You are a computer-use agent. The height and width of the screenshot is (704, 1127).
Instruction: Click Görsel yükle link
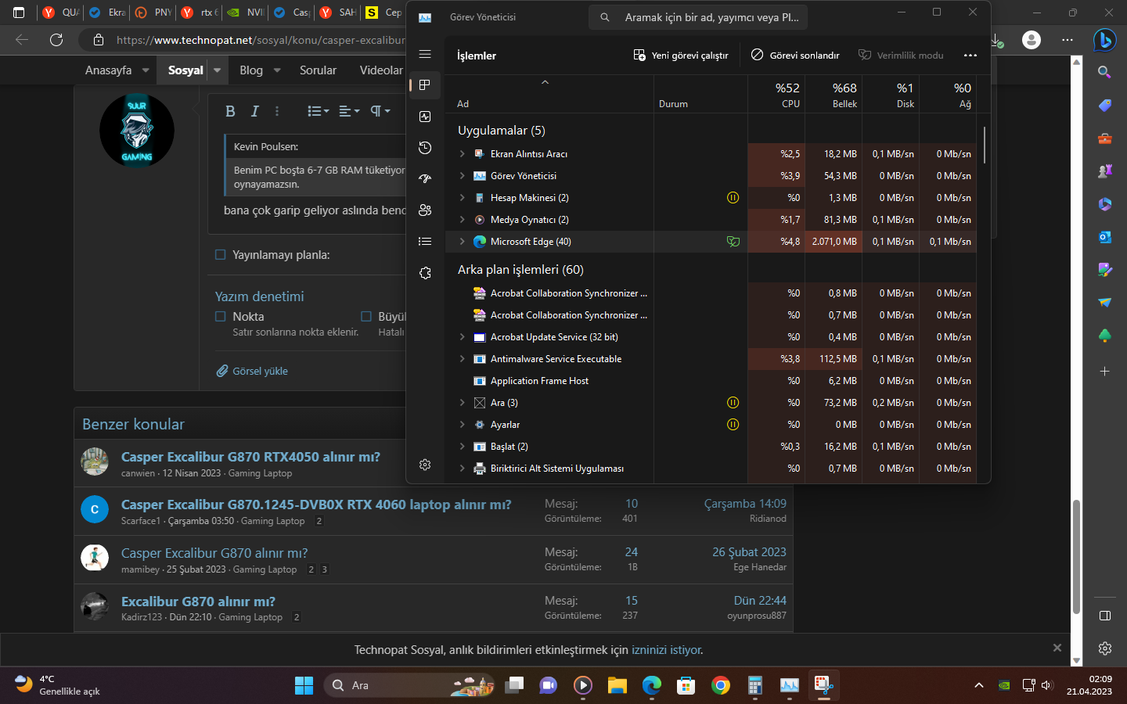[252, 372]
